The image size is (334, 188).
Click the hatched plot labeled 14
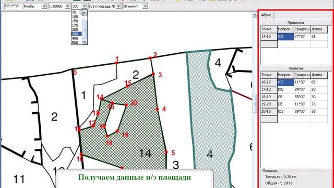point(146,153)
